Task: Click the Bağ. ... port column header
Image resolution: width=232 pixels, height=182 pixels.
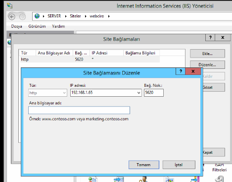Action: tap(82, 53)
